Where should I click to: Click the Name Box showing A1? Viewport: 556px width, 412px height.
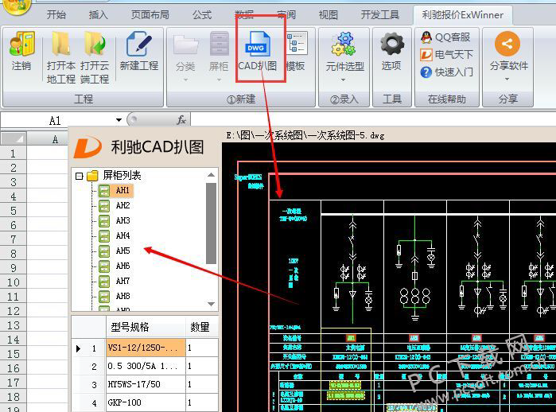pos(55,121)
